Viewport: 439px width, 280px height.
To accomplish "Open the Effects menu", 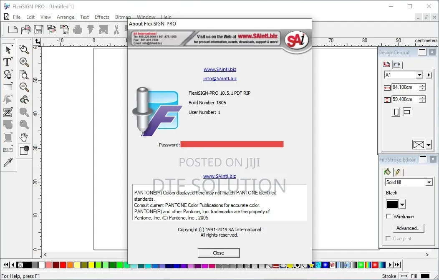I will pyautogui.click(x=102, y=17).
